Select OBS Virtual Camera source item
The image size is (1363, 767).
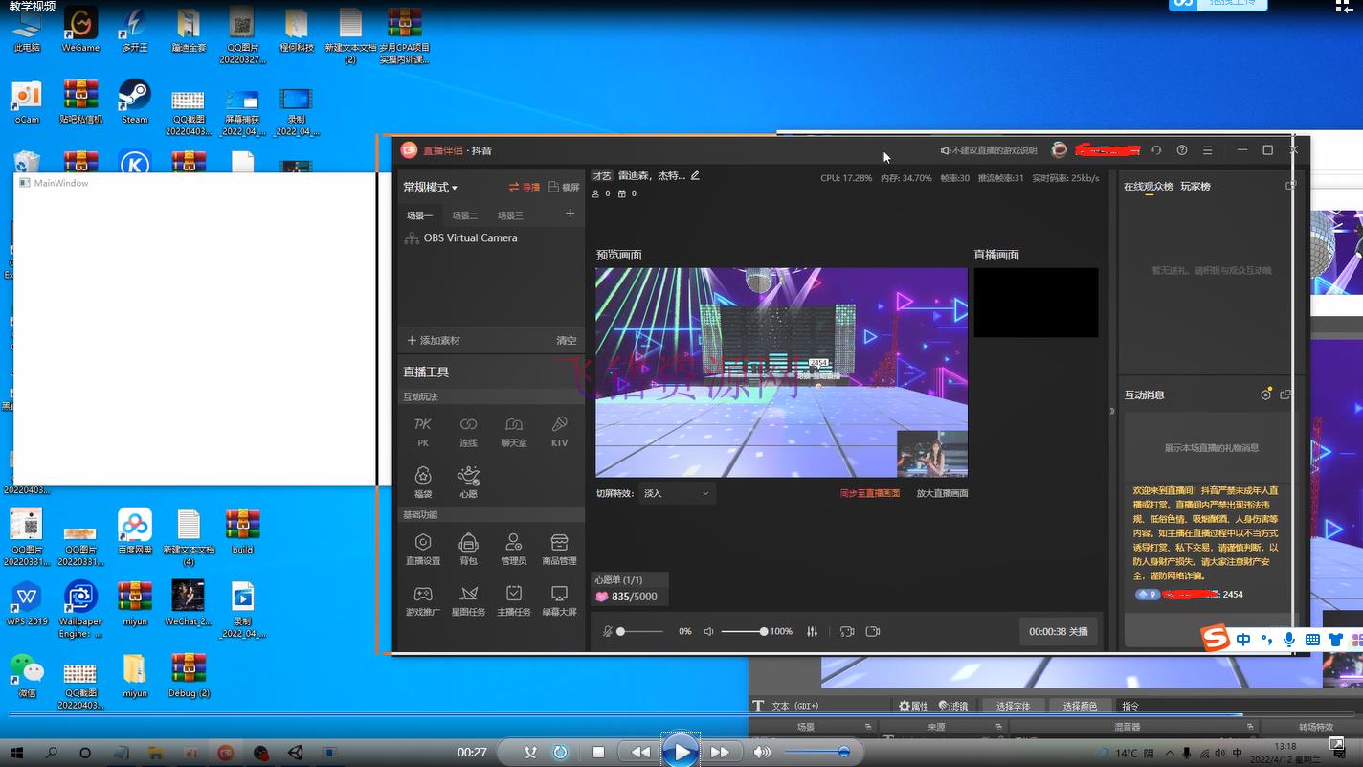[x=470, y=238]
